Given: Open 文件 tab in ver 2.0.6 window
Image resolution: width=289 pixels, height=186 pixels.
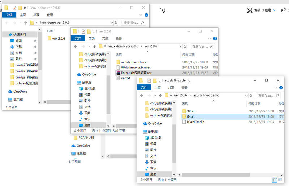Looking at the screenshot, I should 78,38.
